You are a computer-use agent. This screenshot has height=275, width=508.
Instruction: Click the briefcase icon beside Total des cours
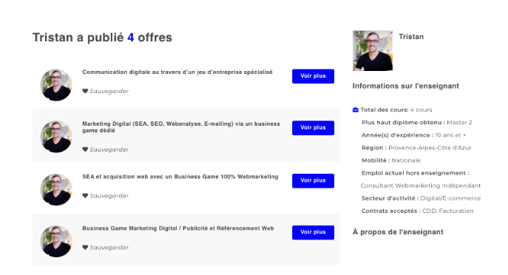(356, 110)
